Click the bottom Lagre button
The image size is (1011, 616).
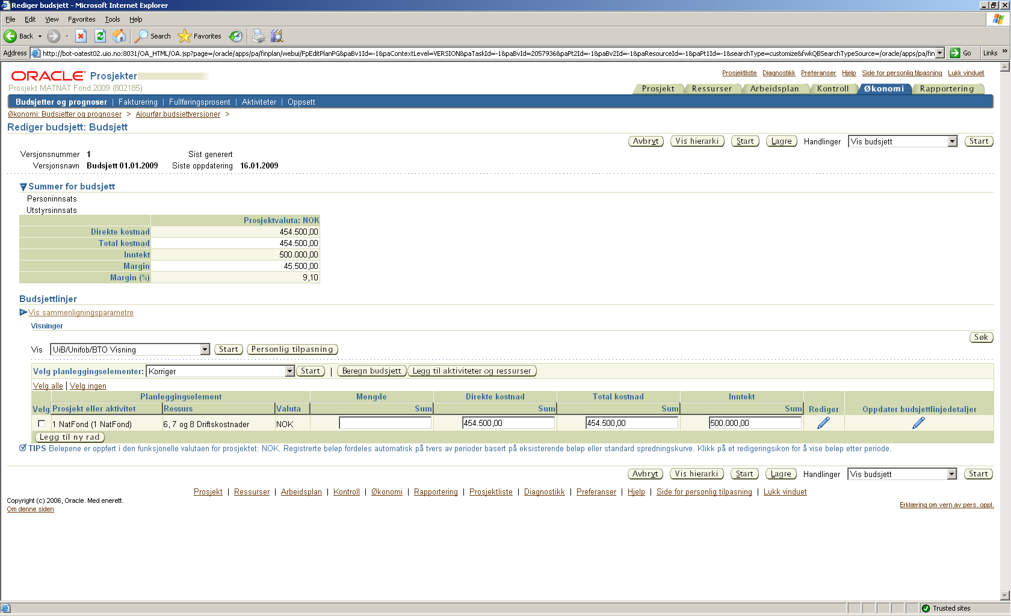(781, 474)
